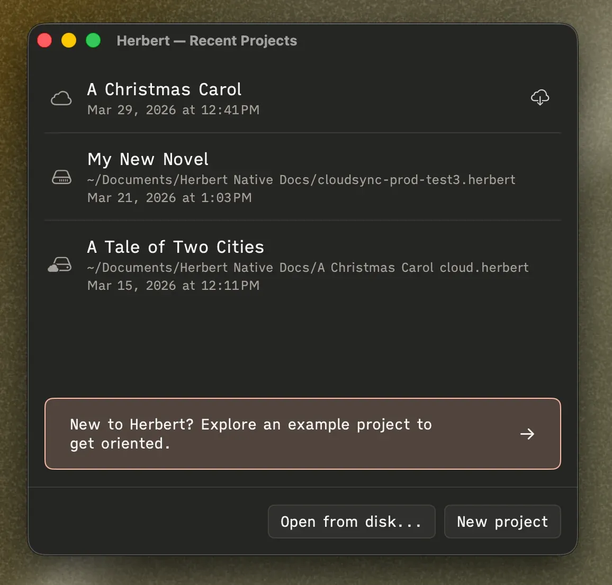Click the Mar 29, 2026 at 12:41 PM date
The height and width of the screenshot is (585, 612).
[173, 110]
